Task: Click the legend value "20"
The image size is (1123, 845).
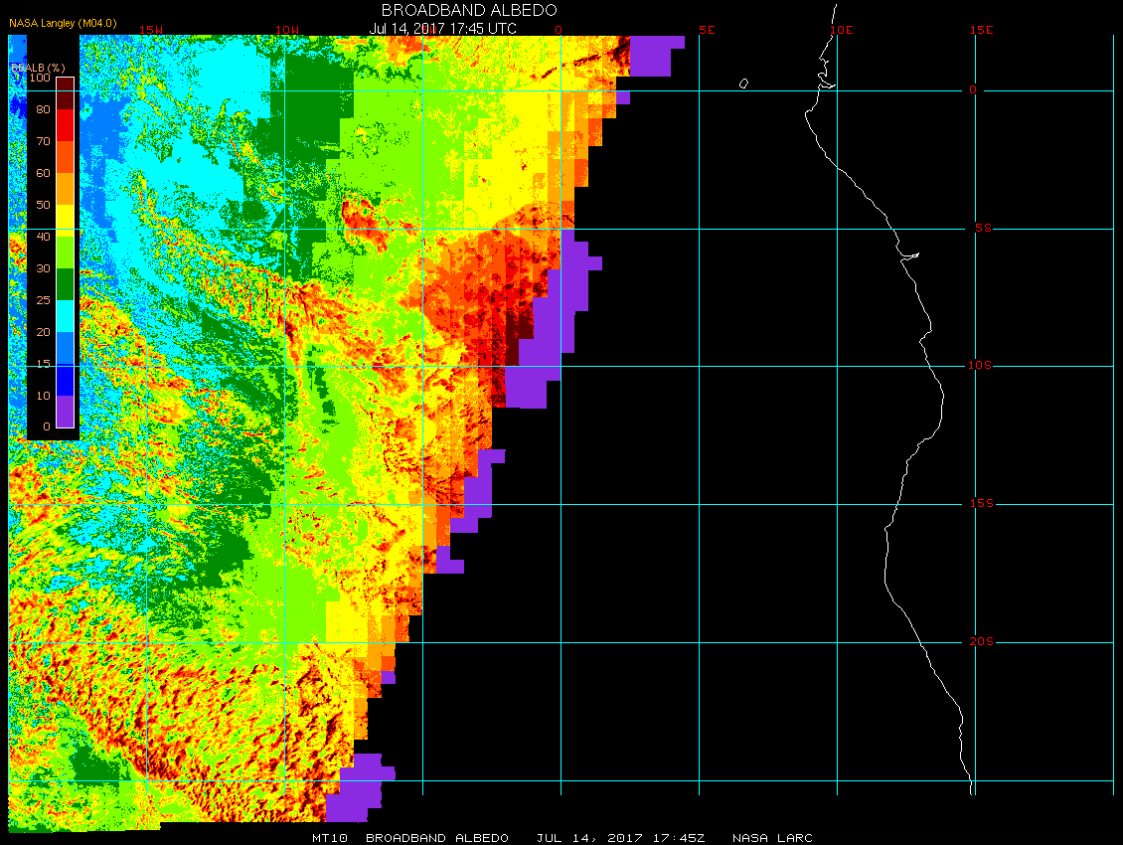Action: 44,332
